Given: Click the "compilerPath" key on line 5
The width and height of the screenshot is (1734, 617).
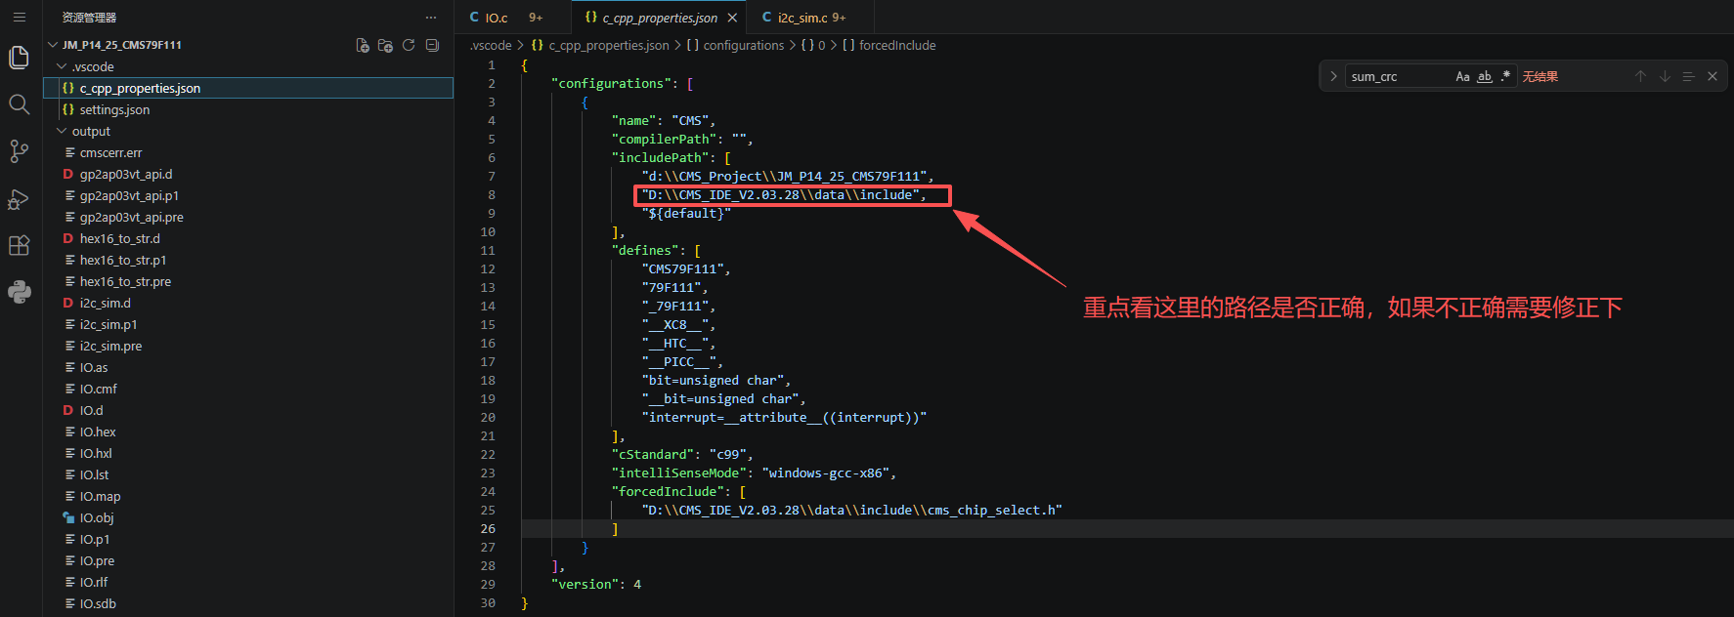Looking at the screenshot, I should [665, 139].
